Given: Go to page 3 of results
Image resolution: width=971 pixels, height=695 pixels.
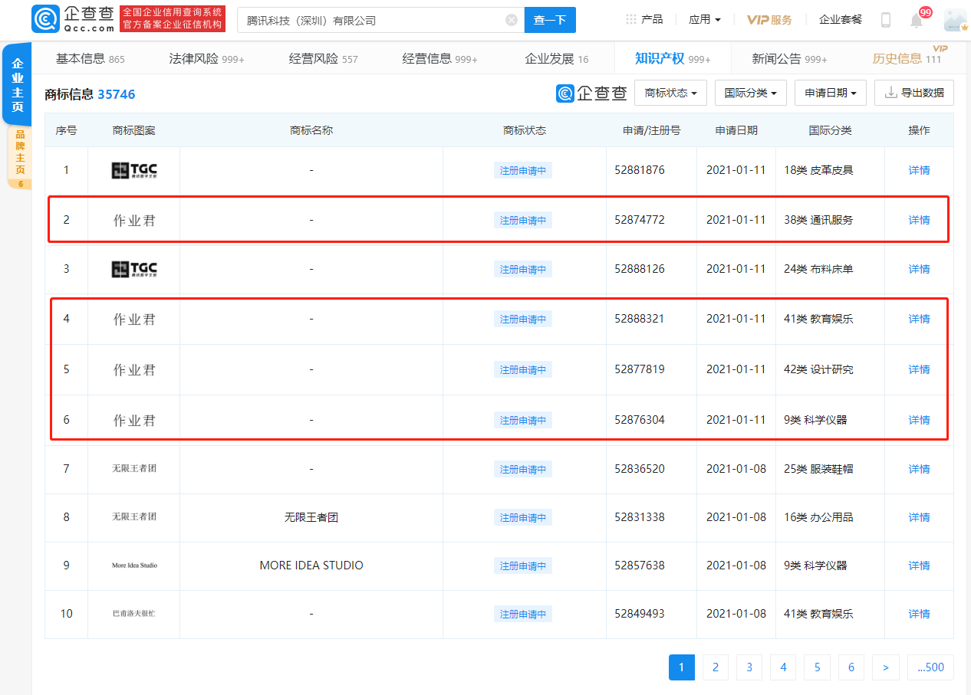Looking at the screenshot, I should coord(749,667).
